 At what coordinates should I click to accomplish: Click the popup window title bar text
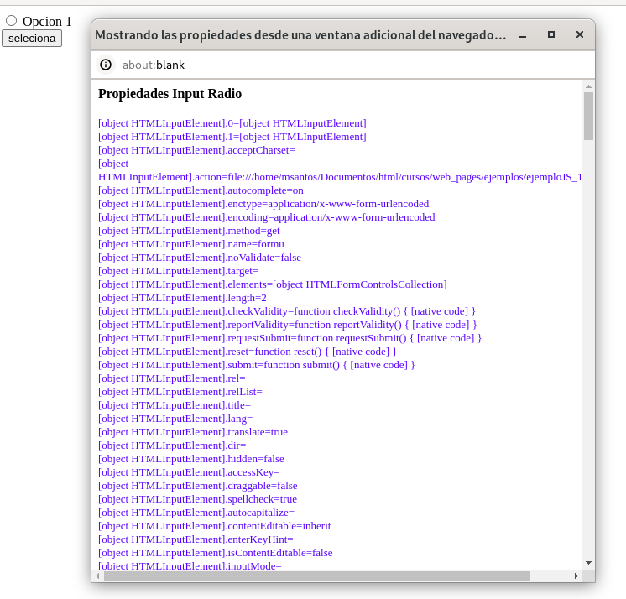pyautogui.click(x=300, y=35)
